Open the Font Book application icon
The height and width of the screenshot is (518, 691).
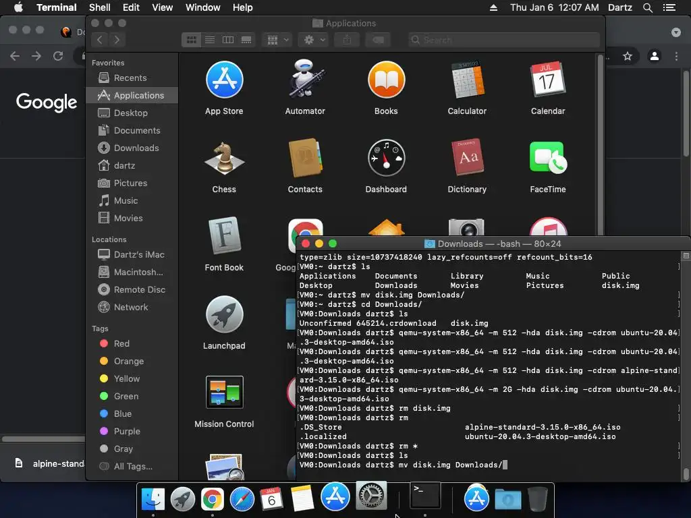(224, 235)
